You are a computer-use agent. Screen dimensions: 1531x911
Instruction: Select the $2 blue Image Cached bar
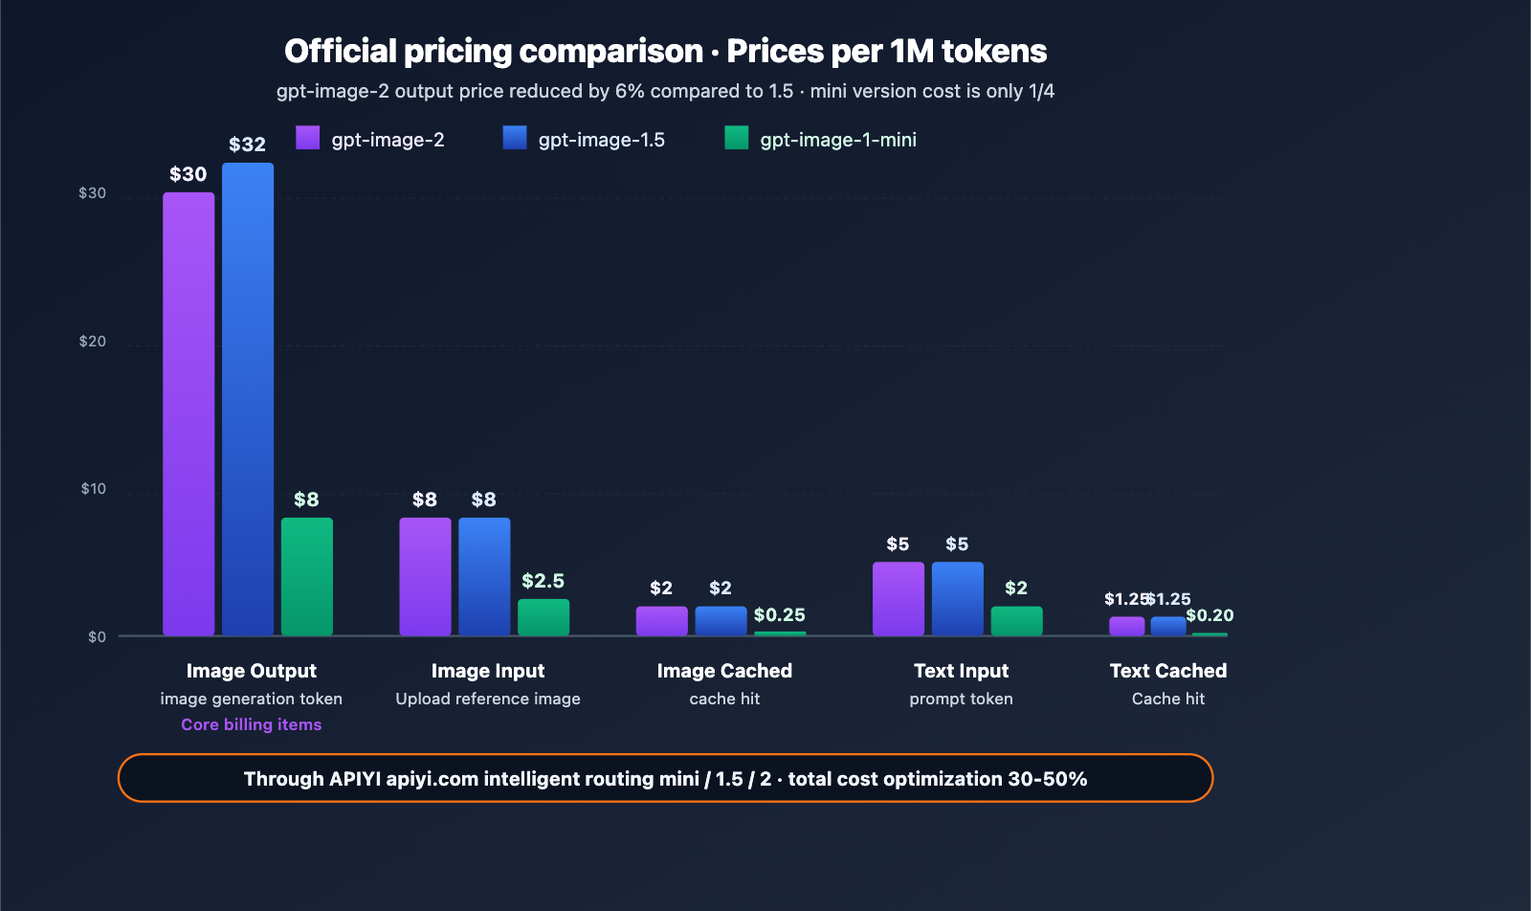tap(721, 621)
